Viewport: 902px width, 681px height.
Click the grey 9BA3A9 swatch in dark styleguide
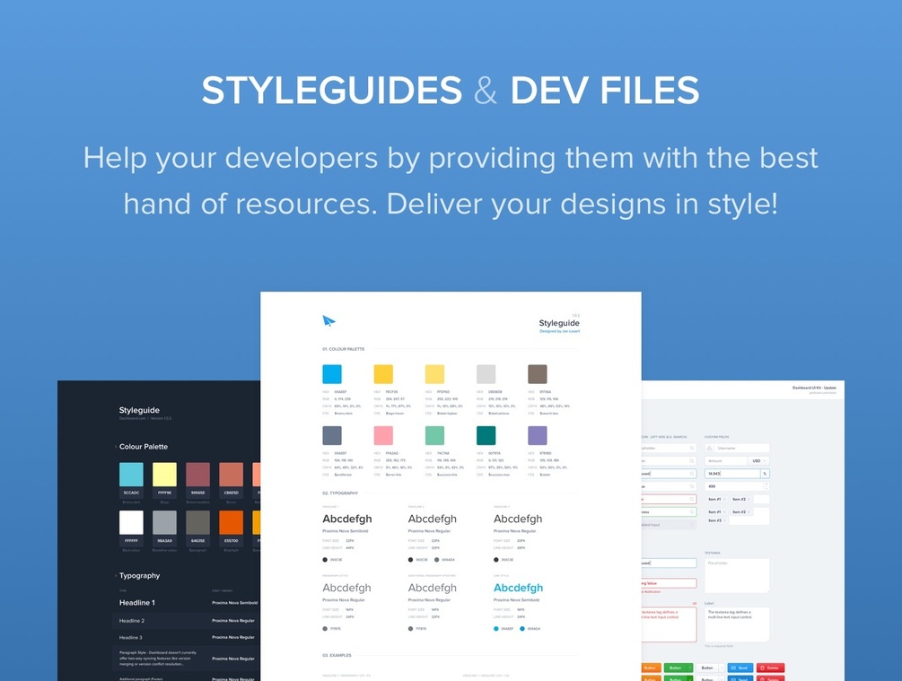point(164,522)
